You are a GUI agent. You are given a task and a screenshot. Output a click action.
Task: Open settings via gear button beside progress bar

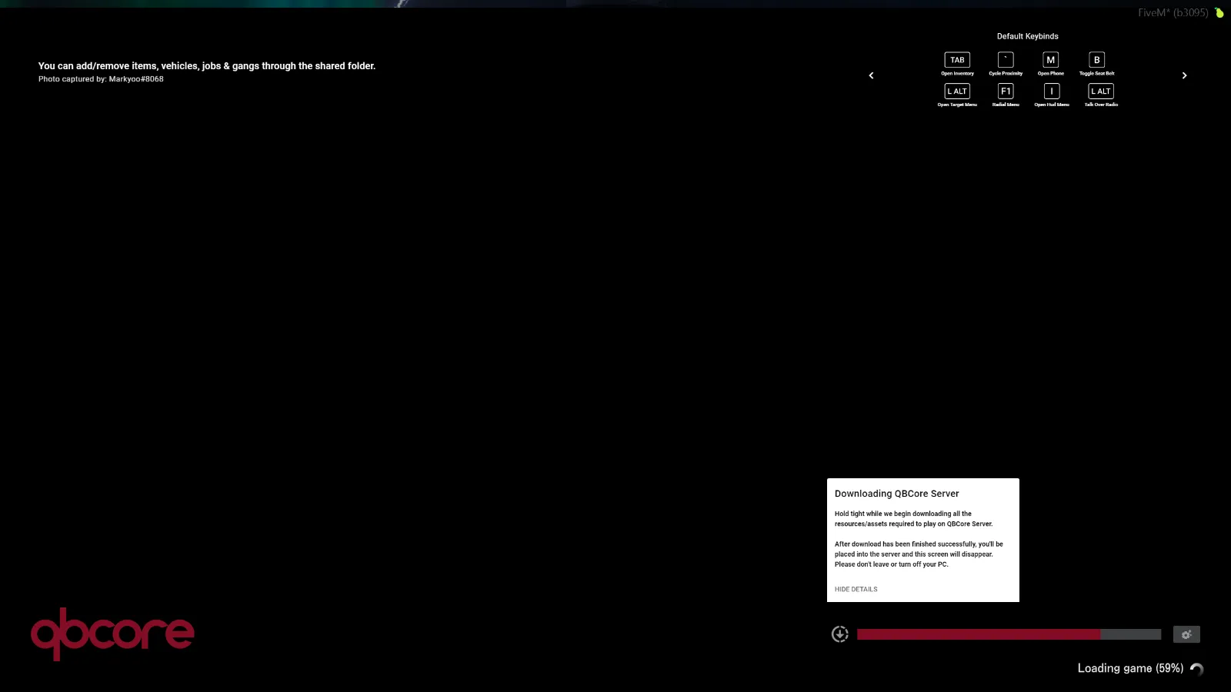(x=1186, y=634)
